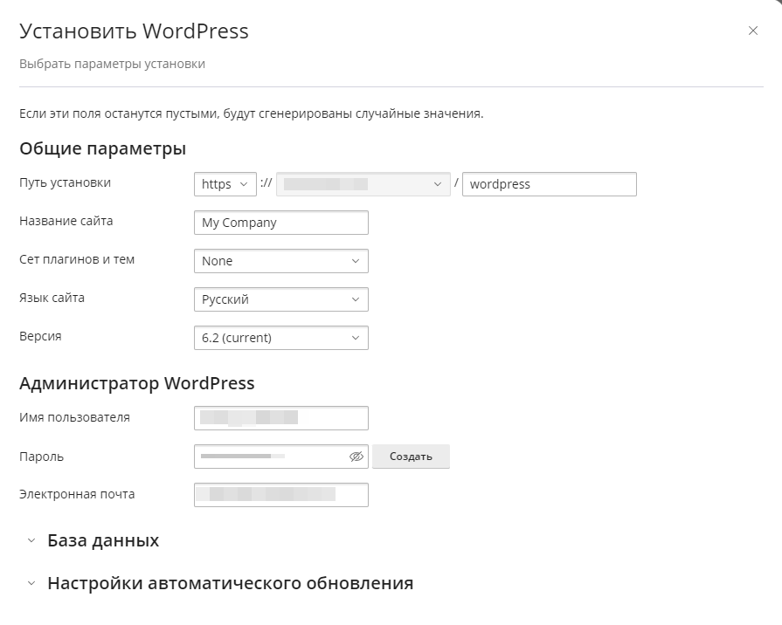This screenshot has height=625, width=782.
Task: Click the Установить WordPress title
Action: point(135,31)
